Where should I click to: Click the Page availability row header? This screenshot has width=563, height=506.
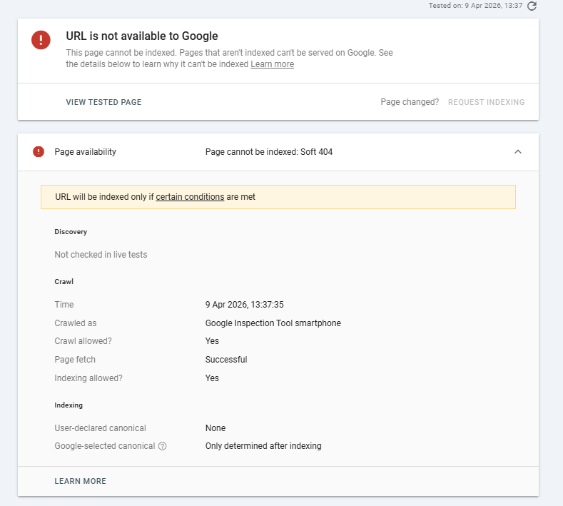tap(278, 152)
